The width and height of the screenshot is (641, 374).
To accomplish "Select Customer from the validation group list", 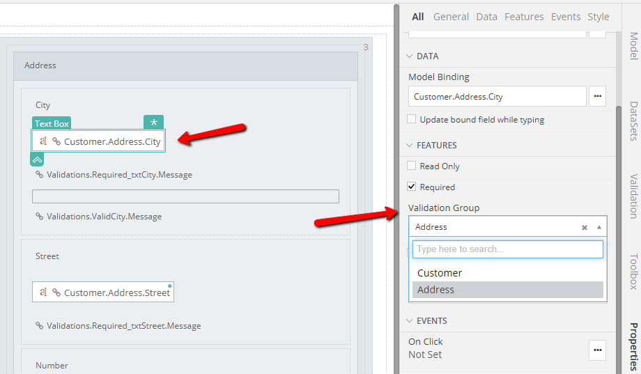I will coord(440,273).
